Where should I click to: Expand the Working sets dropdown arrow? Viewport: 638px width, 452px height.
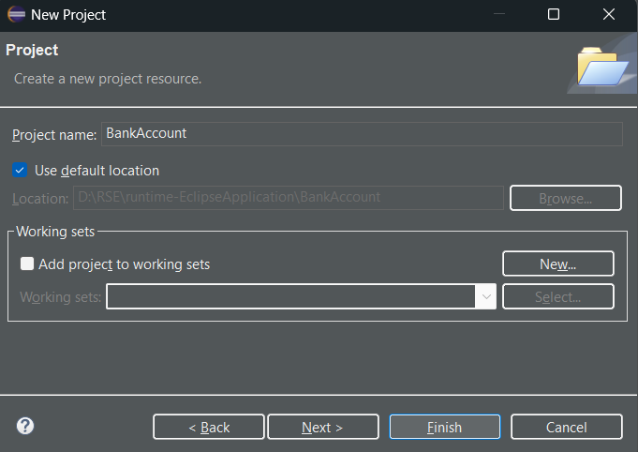coord(486,296)
